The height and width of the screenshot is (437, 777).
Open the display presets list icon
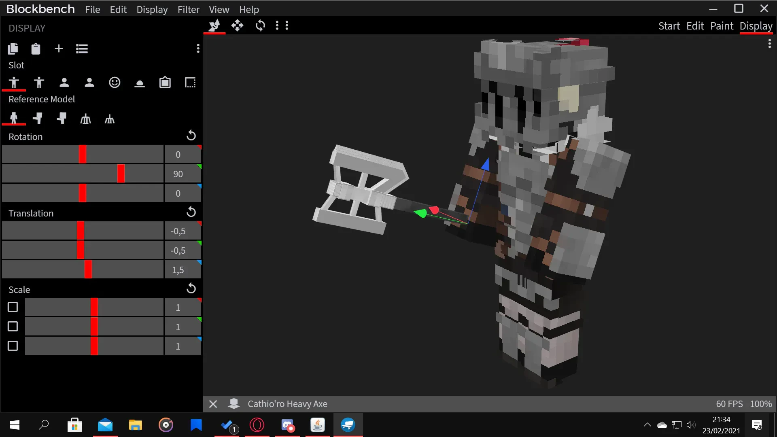pos(82,49)
